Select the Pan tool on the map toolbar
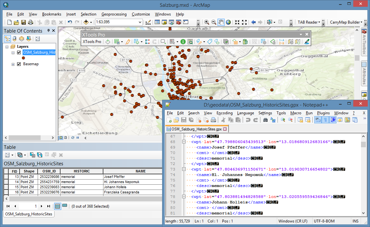370x227 pixels. pos(221,22)
